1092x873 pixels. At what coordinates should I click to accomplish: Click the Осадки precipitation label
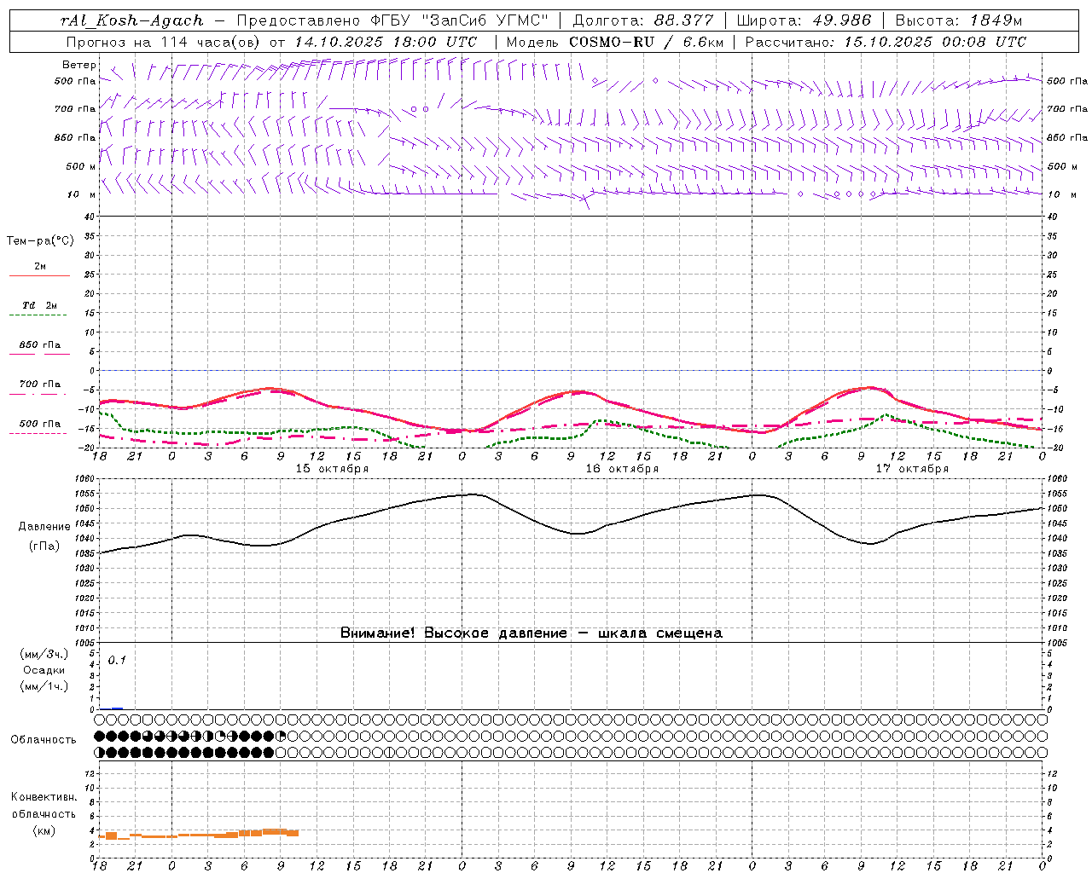coord(44,670)
